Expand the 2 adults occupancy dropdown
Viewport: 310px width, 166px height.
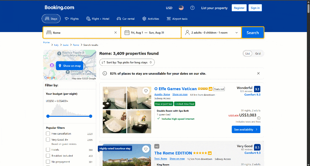(211, 33)
